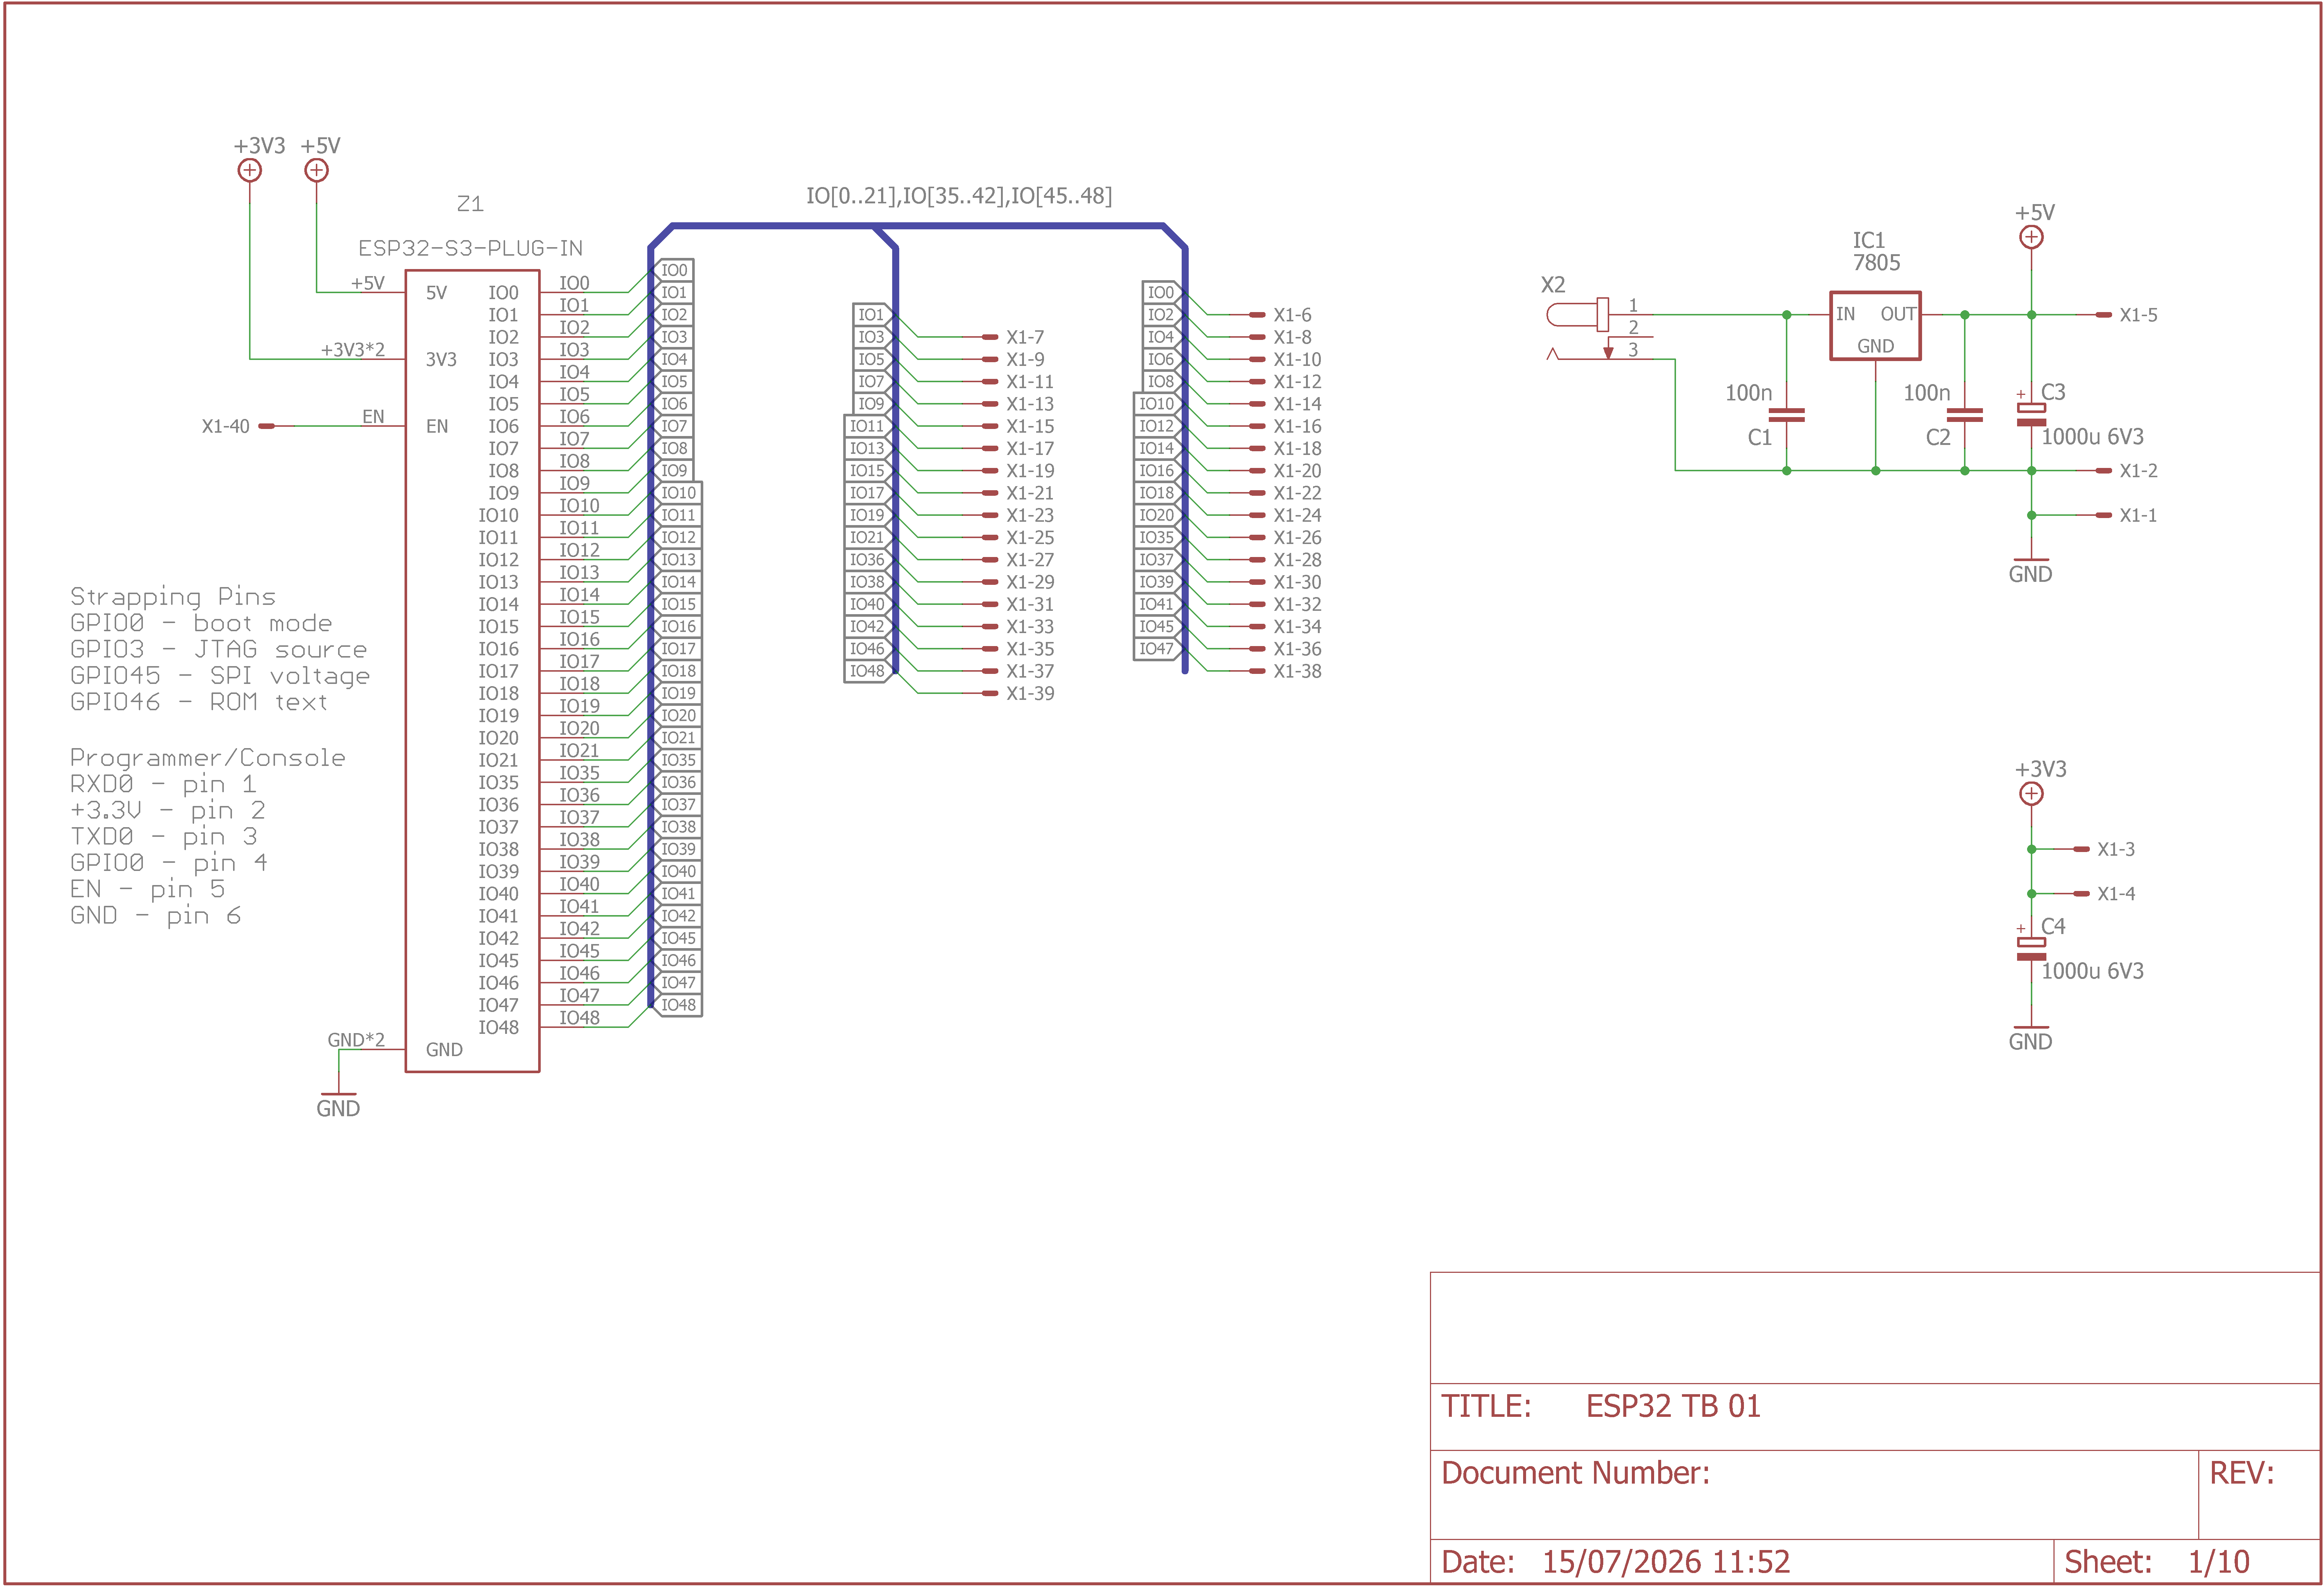Image resolution: width=2324 pixels, height=1589 pixels.
Task: Select the 7805 regulator body
Action: 1875,326
